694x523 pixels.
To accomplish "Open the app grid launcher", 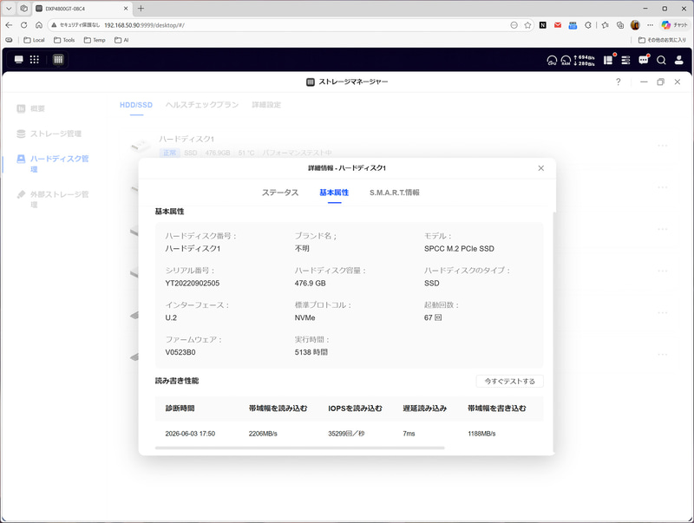I will coord(35,60).
